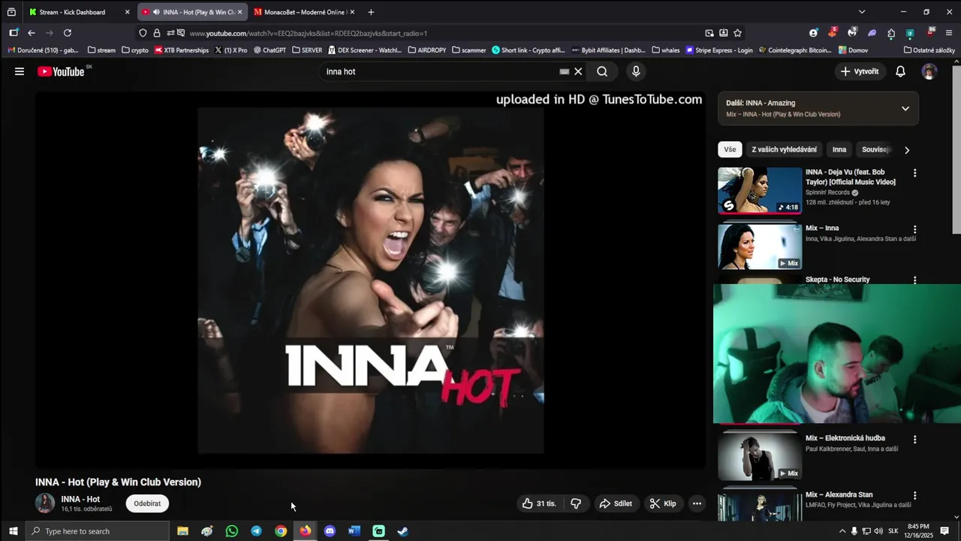Open the list all tabs chevron
961x541 pixels.
click(862, 12)
